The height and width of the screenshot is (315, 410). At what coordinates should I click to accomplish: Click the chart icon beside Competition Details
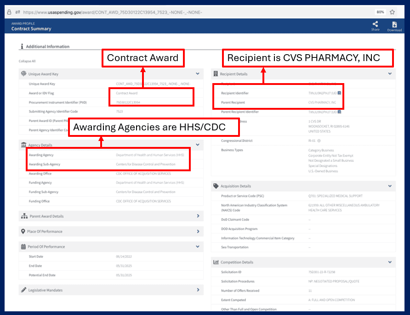(216, 262)
